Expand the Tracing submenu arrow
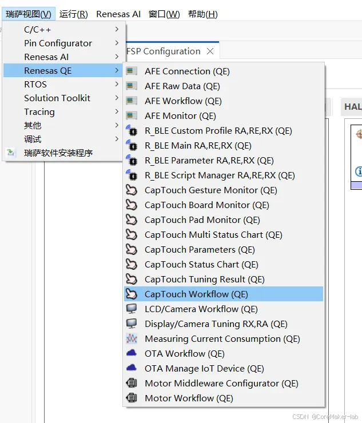Screen dimensions: 362x423 click(x=117, y=111)
